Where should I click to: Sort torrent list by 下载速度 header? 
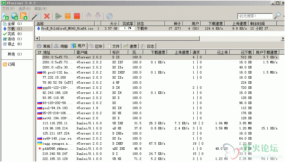point(213,24)
